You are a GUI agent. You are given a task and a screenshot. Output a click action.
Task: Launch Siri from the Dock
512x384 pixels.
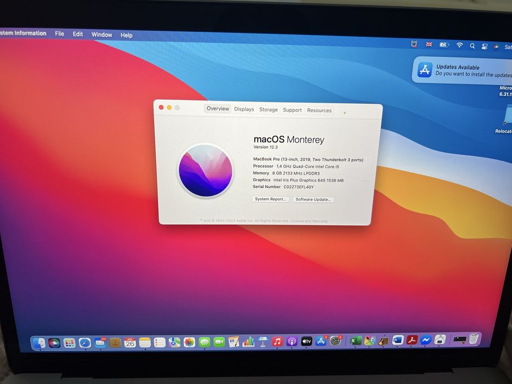tap(54, 343)
